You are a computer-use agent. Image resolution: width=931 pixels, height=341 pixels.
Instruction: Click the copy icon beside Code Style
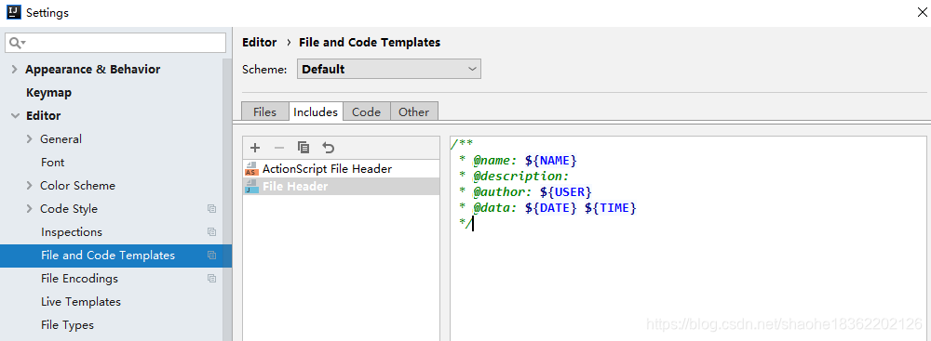(x=212, y=209)
